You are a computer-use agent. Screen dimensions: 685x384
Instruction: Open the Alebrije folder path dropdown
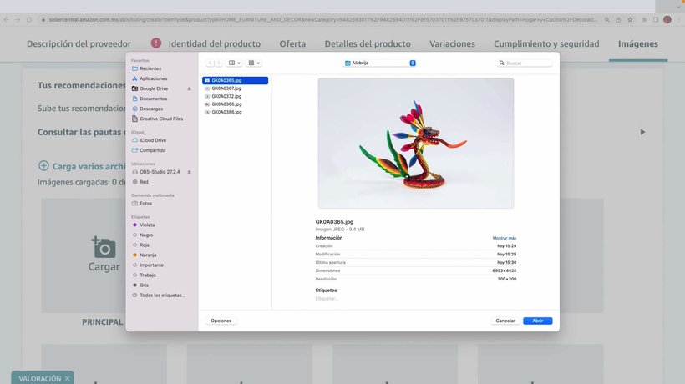pyautogui.click(x=380, y=63)
